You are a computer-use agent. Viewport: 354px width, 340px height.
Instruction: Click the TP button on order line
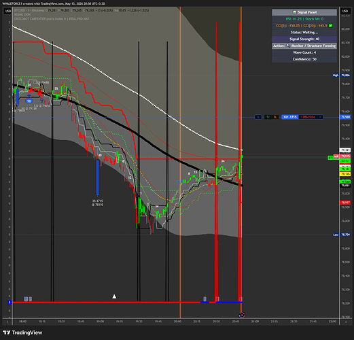click(x=268, y=117)
